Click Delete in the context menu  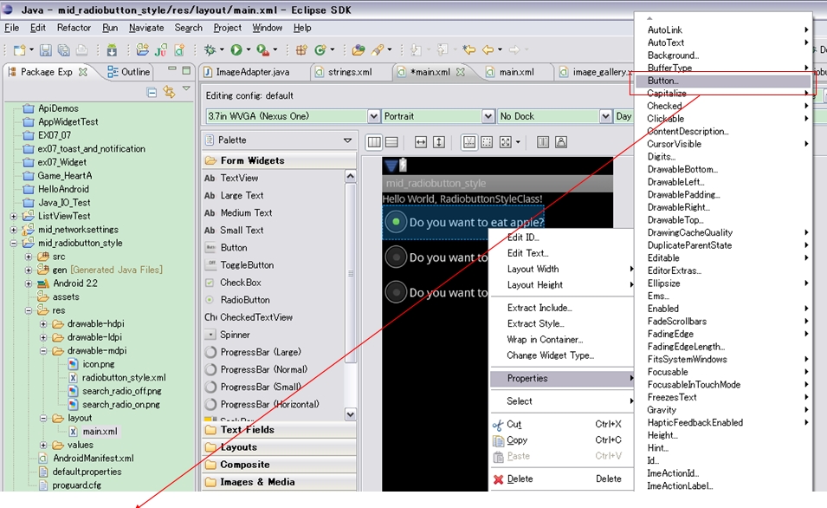tap(520, 479)
